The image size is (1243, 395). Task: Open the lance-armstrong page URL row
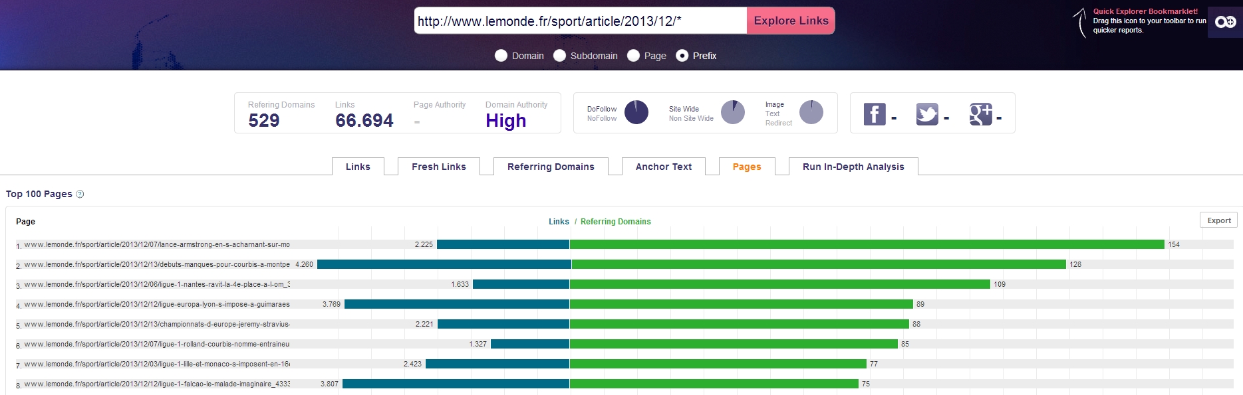click(157, 244)
